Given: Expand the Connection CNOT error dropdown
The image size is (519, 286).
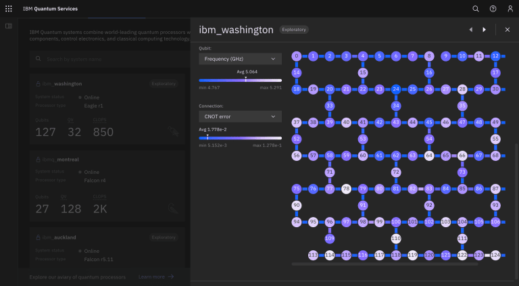Looking at the screenshot, I should point(240,116).
